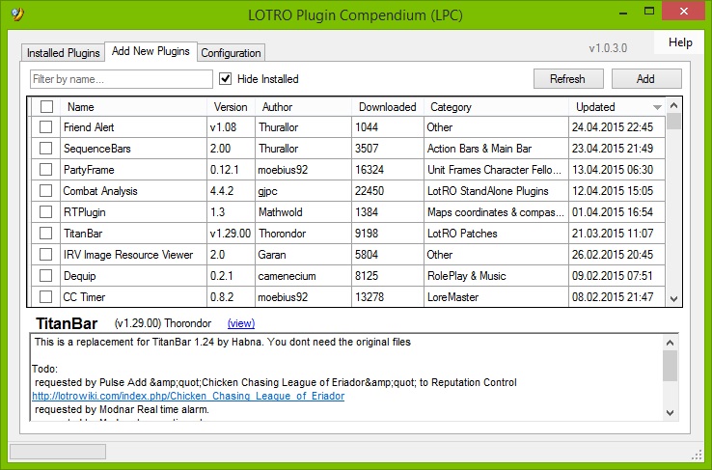Image resolution: width=712 pixels, height=470 pixels.
Task: Select the 'IRV Image Resource Viewer' cell
Action: pyautogui.click(x=133, y=254)
